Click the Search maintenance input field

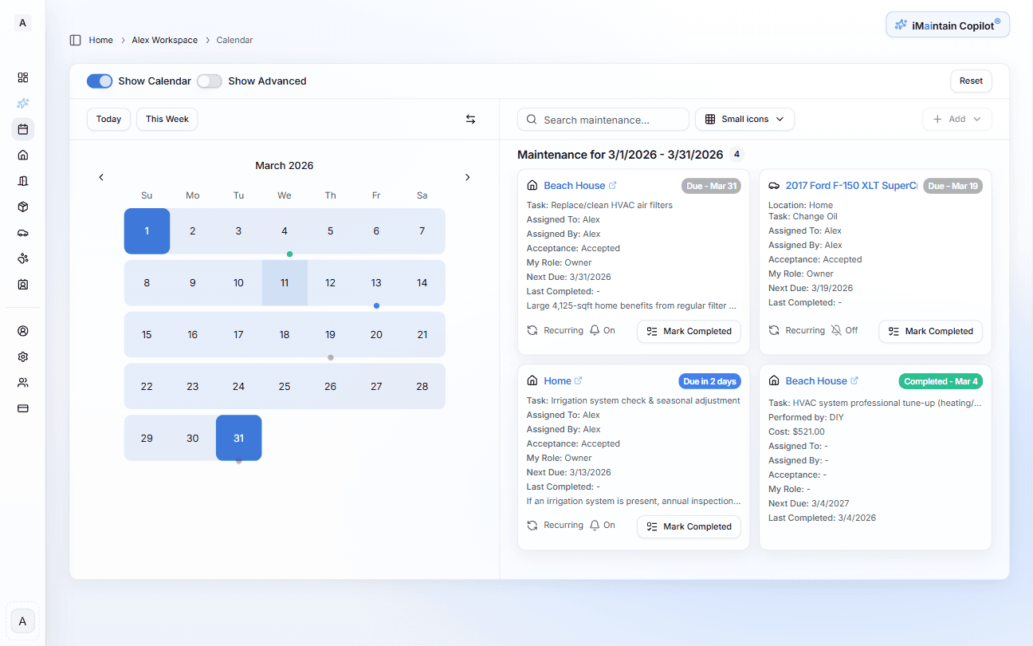(603, 119)
